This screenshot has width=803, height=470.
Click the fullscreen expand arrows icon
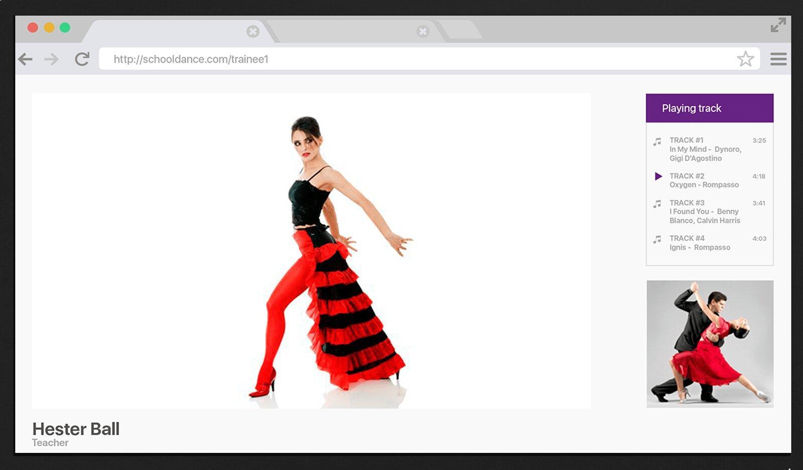[x=778, y=25]
